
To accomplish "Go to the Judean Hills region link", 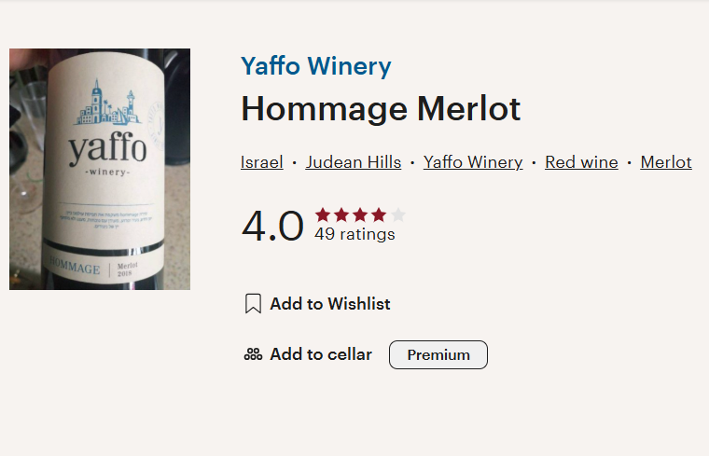I will pos(354,162).
